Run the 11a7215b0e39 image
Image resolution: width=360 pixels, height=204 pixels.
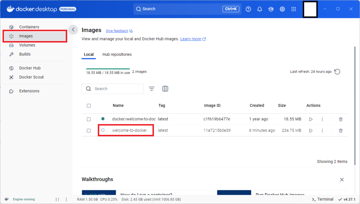point(311,130)
